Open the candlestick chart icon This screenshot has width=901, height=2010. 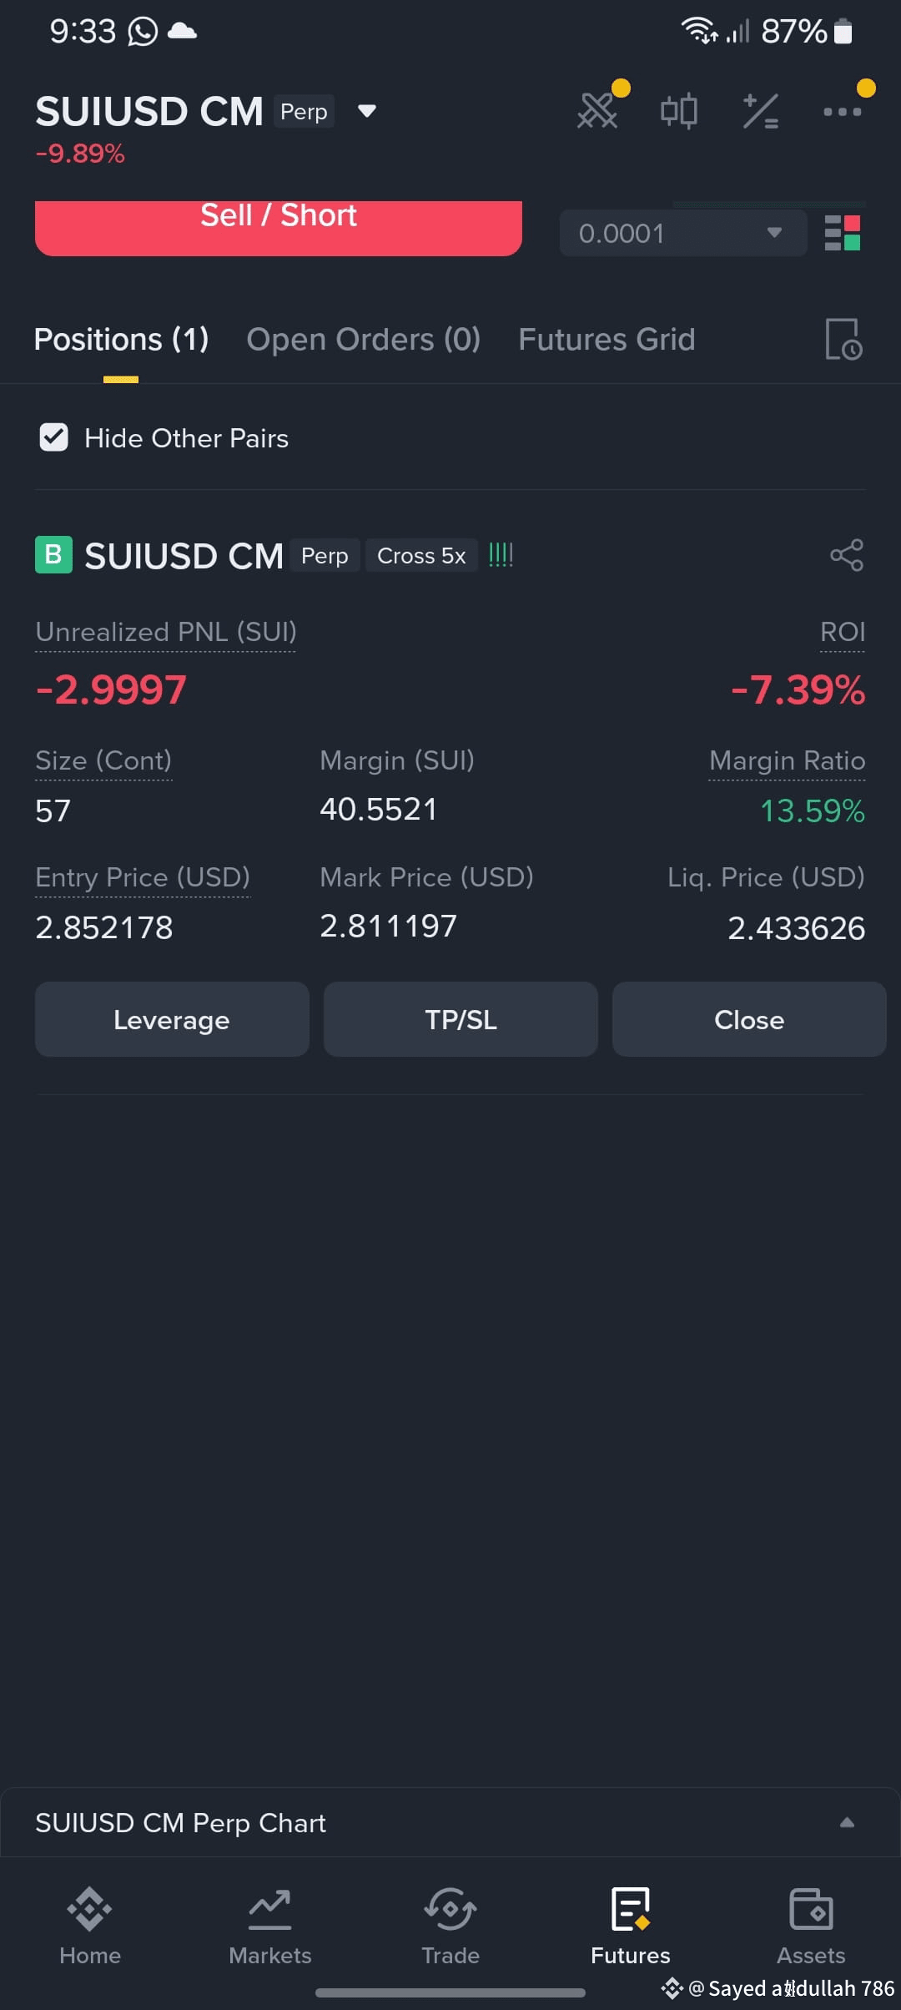(x=679, y=110)
